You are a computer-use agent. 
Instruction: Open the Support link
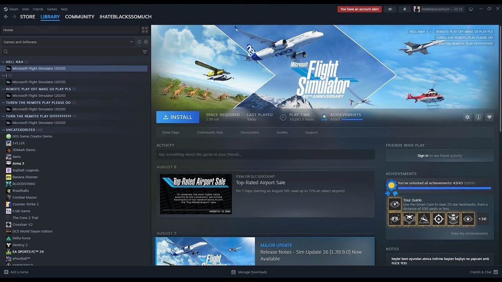(x=311, y=132)
